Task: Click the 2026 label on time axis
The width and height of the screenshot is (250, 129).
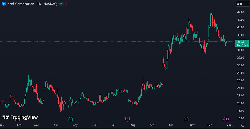Action: (x=230, y=125)
